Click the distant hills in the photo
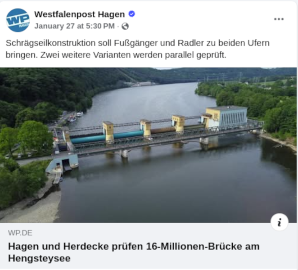Image resolution: width=298 pixels, height=270 pixels. [x=209, y=74]
